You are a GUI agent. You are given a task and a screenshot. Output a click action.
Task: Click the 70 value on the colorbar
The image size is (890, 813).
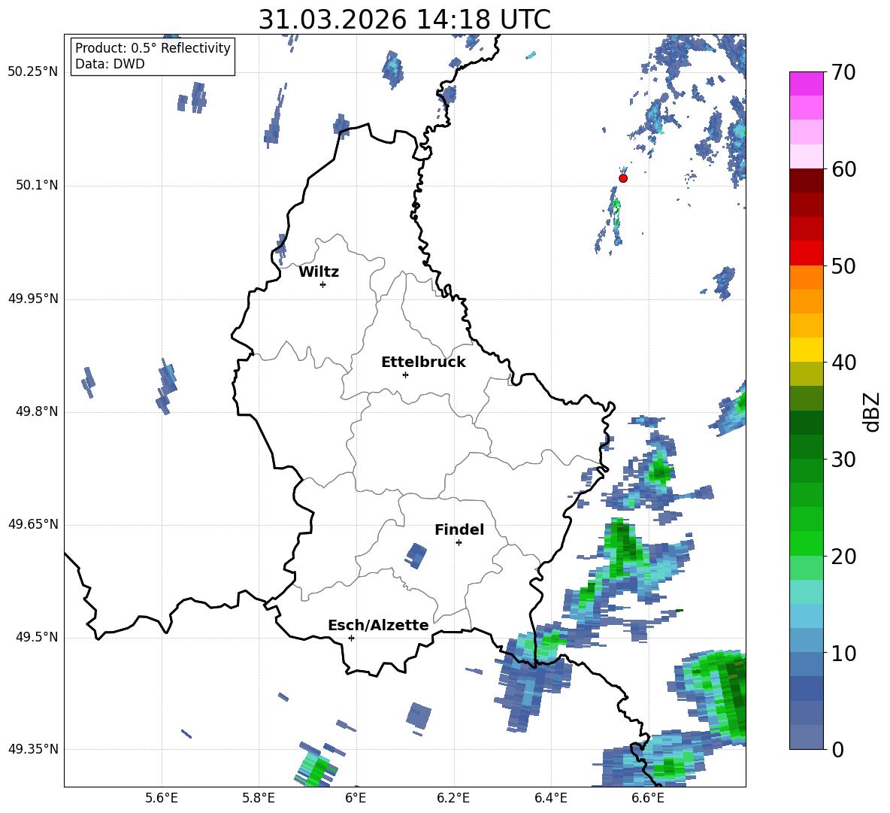coord(843,72)
